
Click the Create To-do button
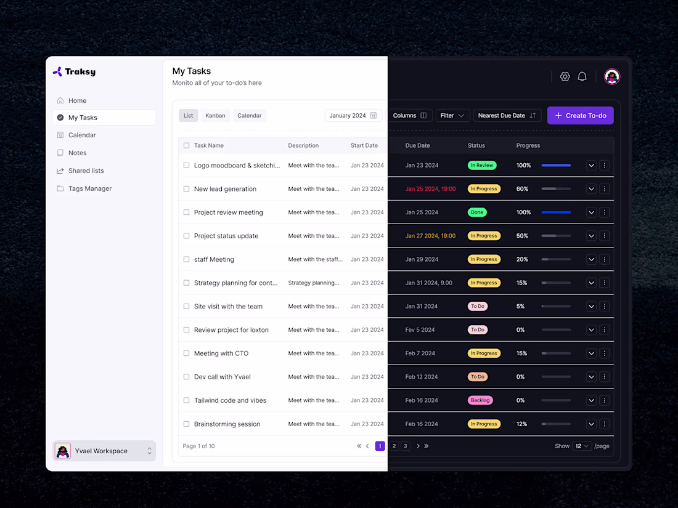point(580,115)
